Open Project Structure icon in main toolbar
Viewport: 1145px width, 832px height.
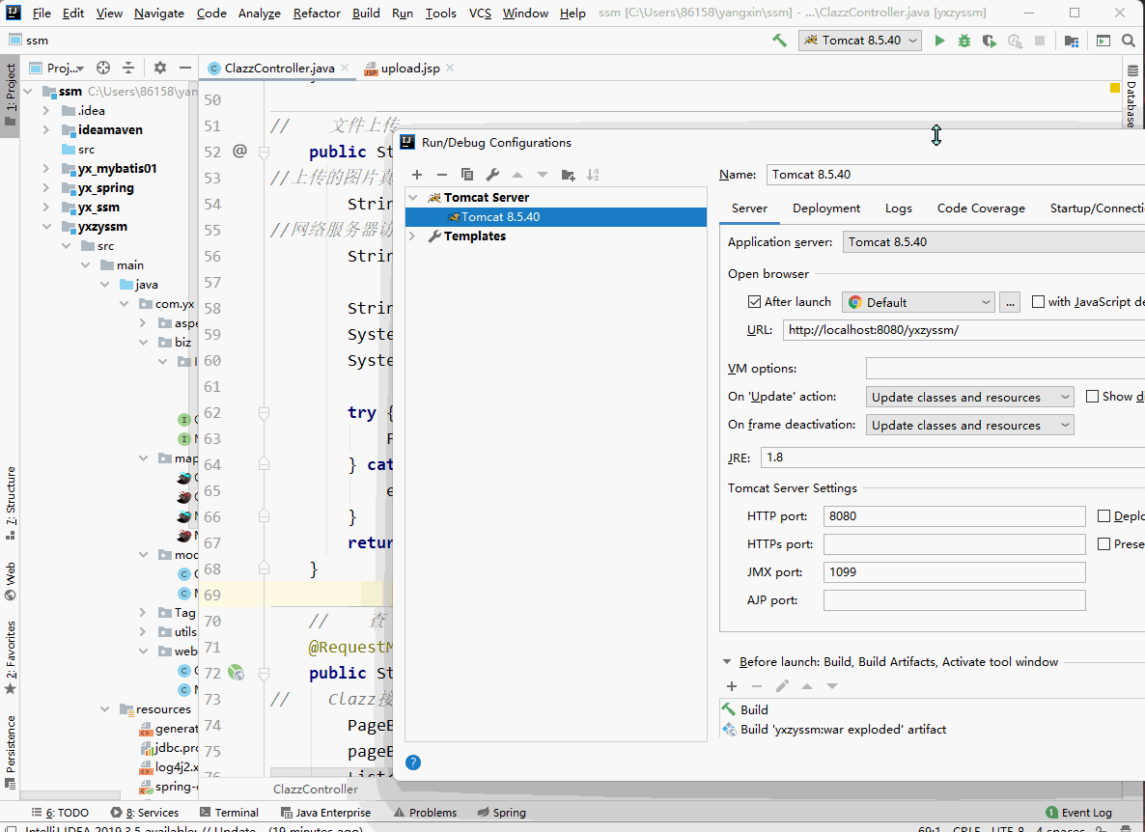[1072, 41]
